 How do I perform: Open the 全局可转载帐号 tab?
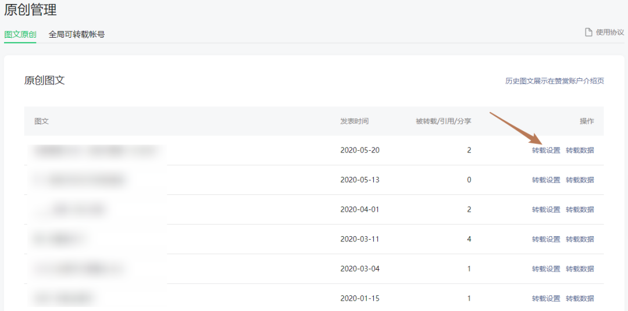[x=77, y=34]
